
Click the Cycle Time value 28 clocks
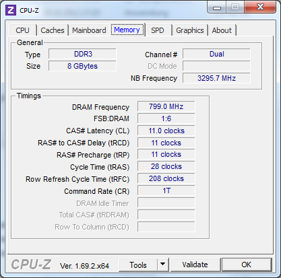click(166, 166)
